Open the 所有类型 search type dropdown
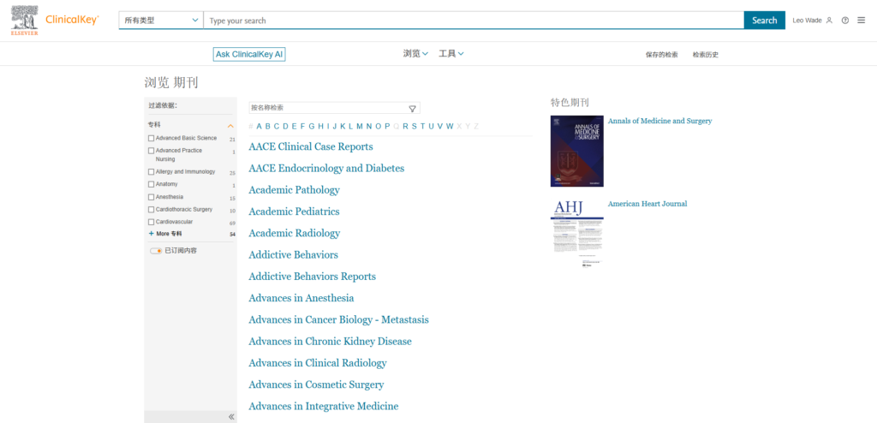Image resolution: width=877 pixels, height=423 pixels. click(x=161, y=21)
